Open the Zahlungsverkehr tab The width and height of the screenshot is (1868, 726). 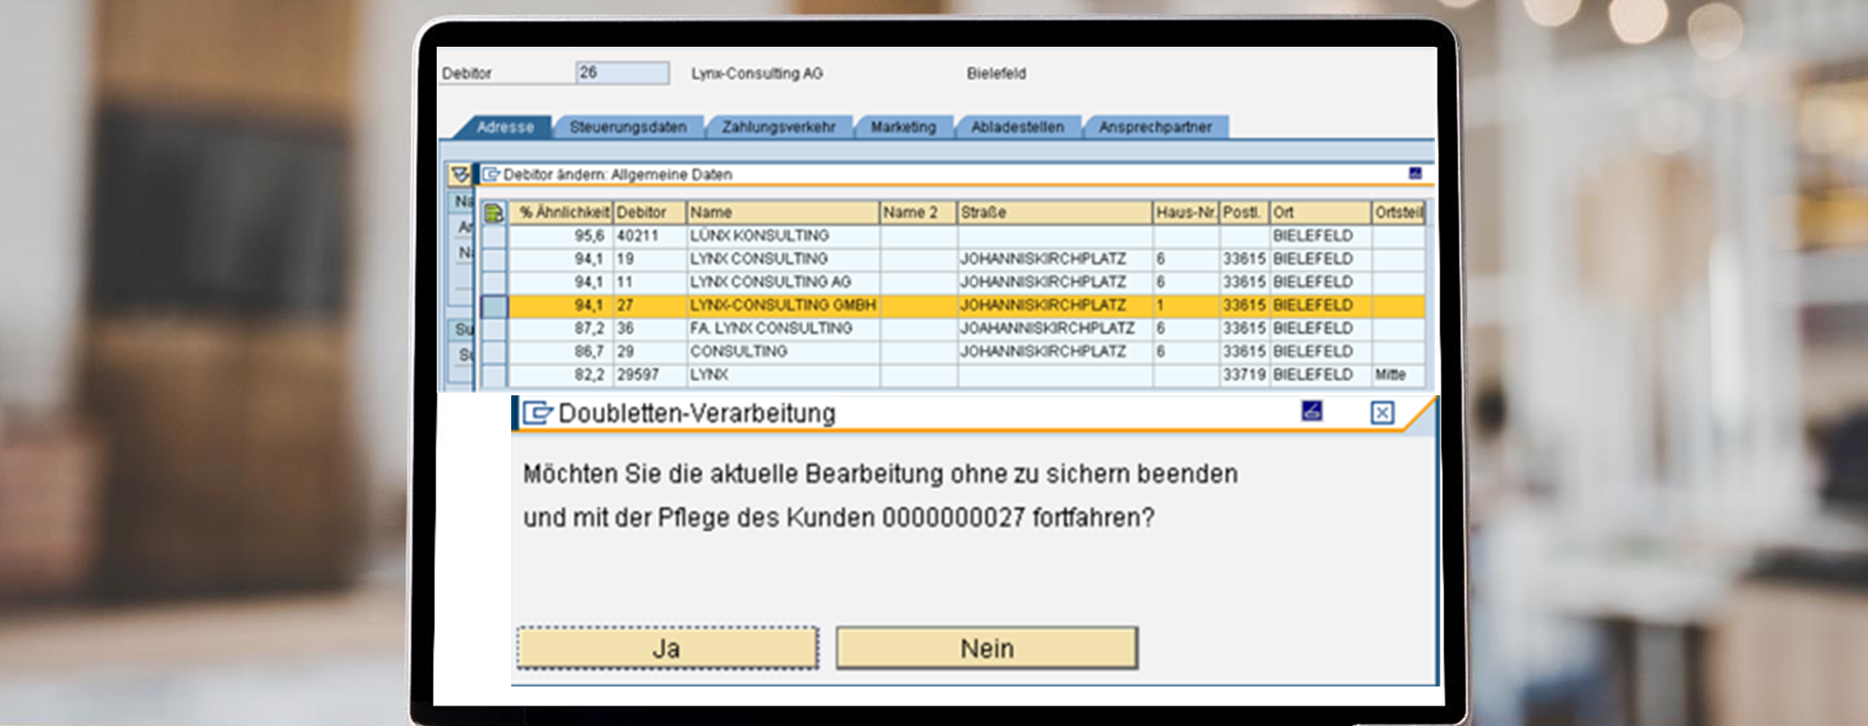pyautogui.click(x=778, y=128)
